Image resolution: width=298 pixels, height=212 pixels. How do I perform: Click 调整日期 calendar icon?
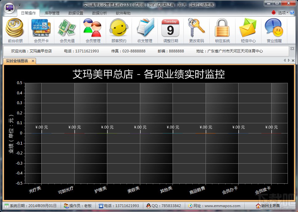point(170,28)
